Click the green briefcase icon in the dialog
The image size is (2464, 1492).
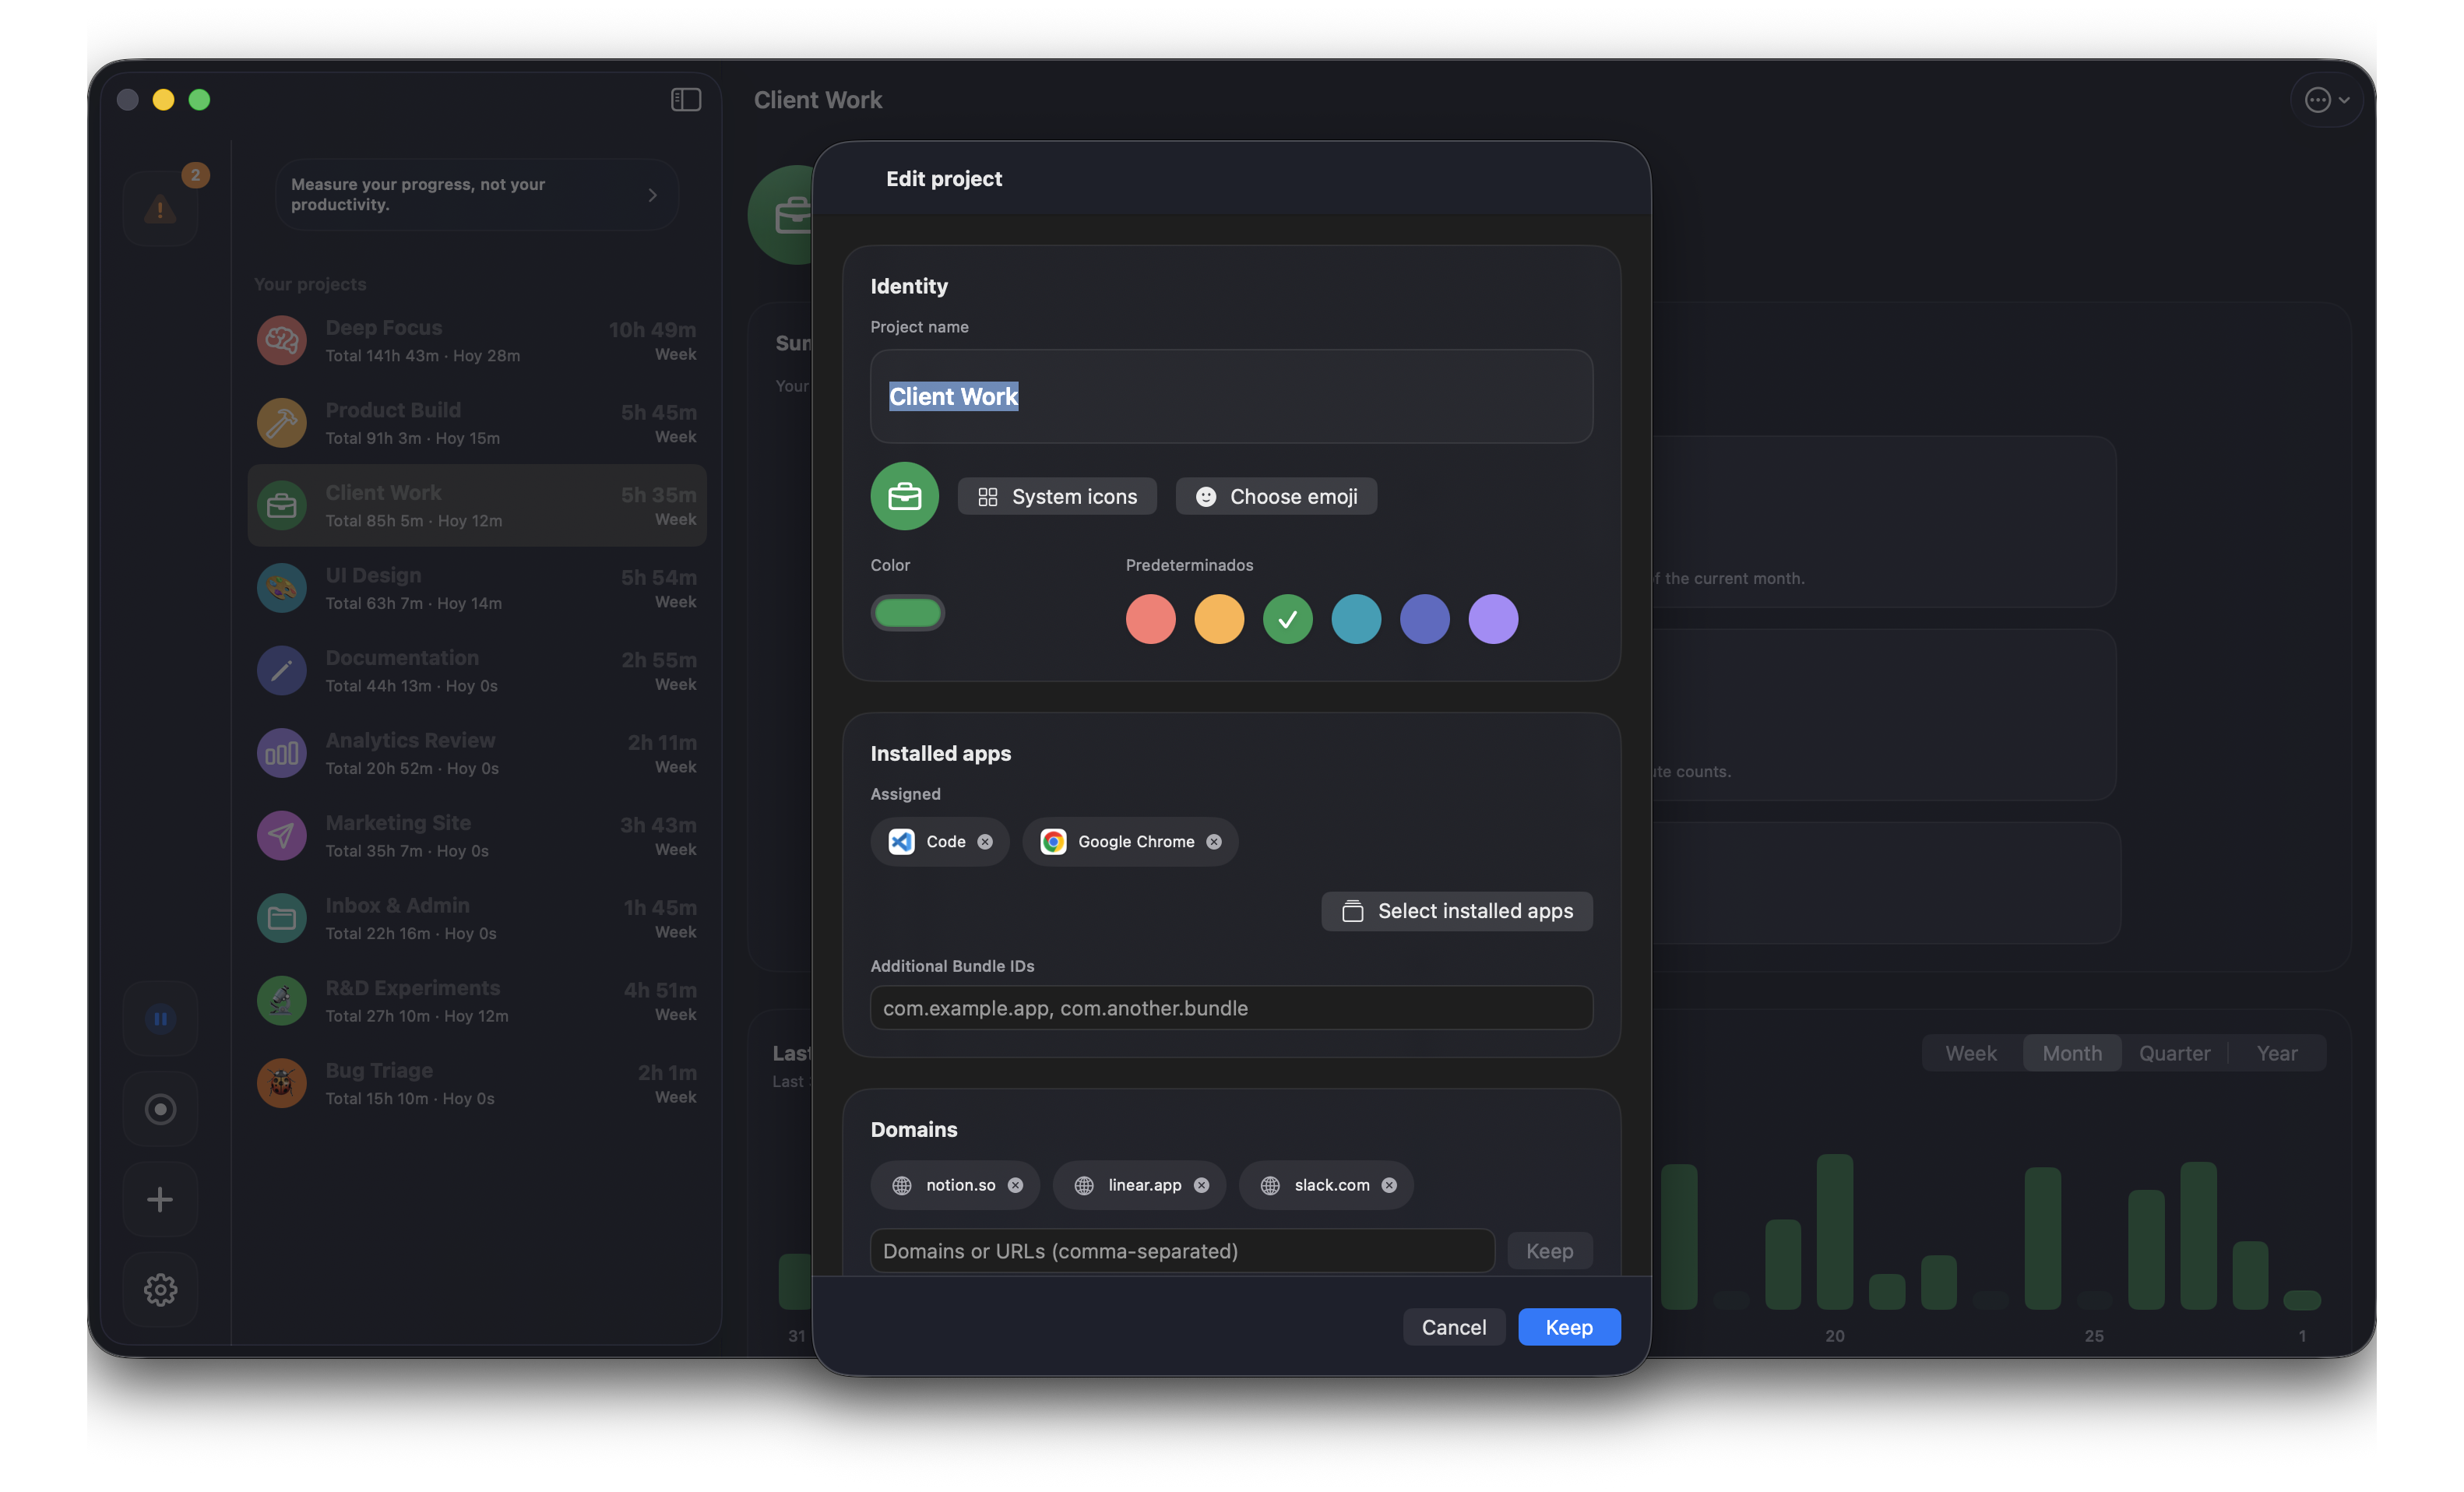pos(904,496)
